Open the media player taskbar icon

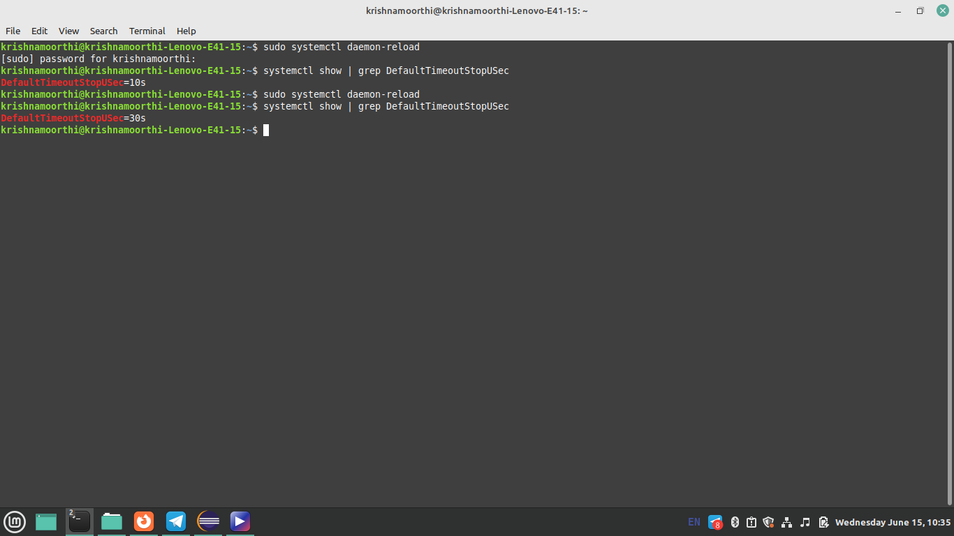pos(240,521)
